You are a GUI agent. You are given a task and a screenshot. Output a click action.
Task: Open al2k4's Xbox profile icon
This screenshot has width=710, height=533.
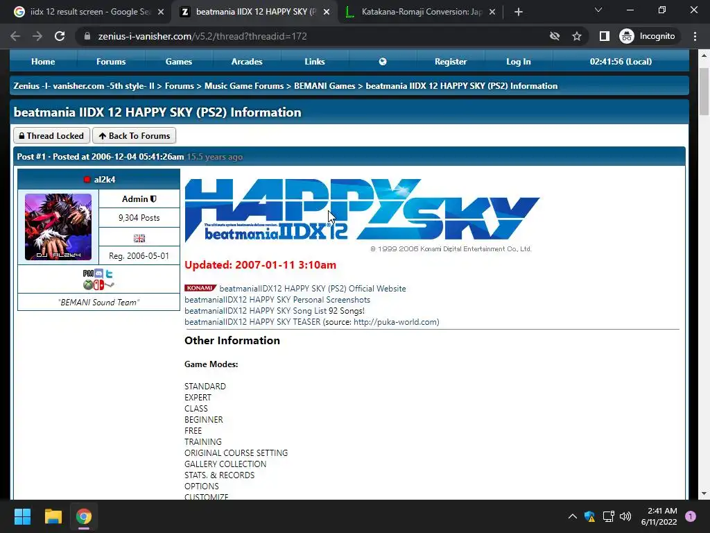point(88,285)
